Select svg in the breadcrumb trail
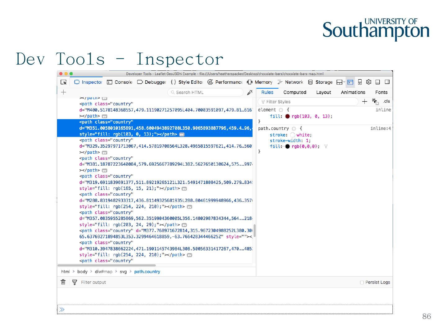The image size is (447, 335). click(123, 272)
